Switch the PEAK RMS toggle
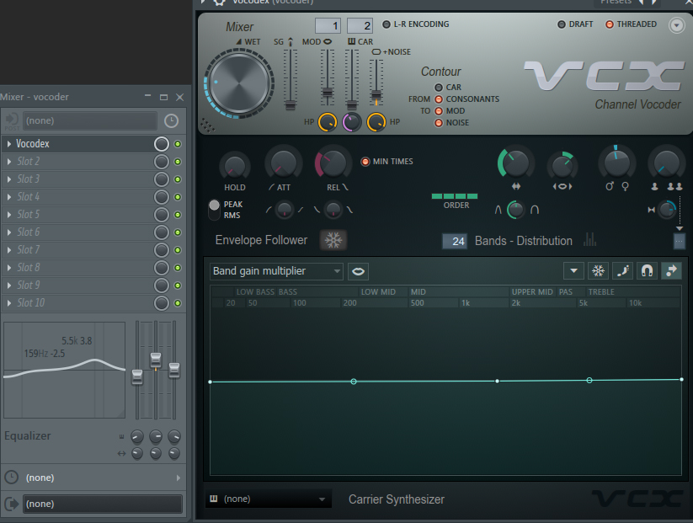693x523 pixels. [x=214, y=210]
